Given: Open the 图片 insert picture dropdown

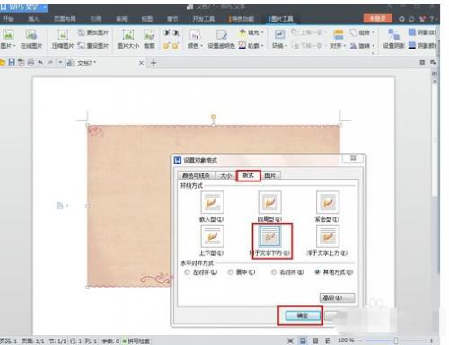Looking at the screenshot, I should 8,46.
